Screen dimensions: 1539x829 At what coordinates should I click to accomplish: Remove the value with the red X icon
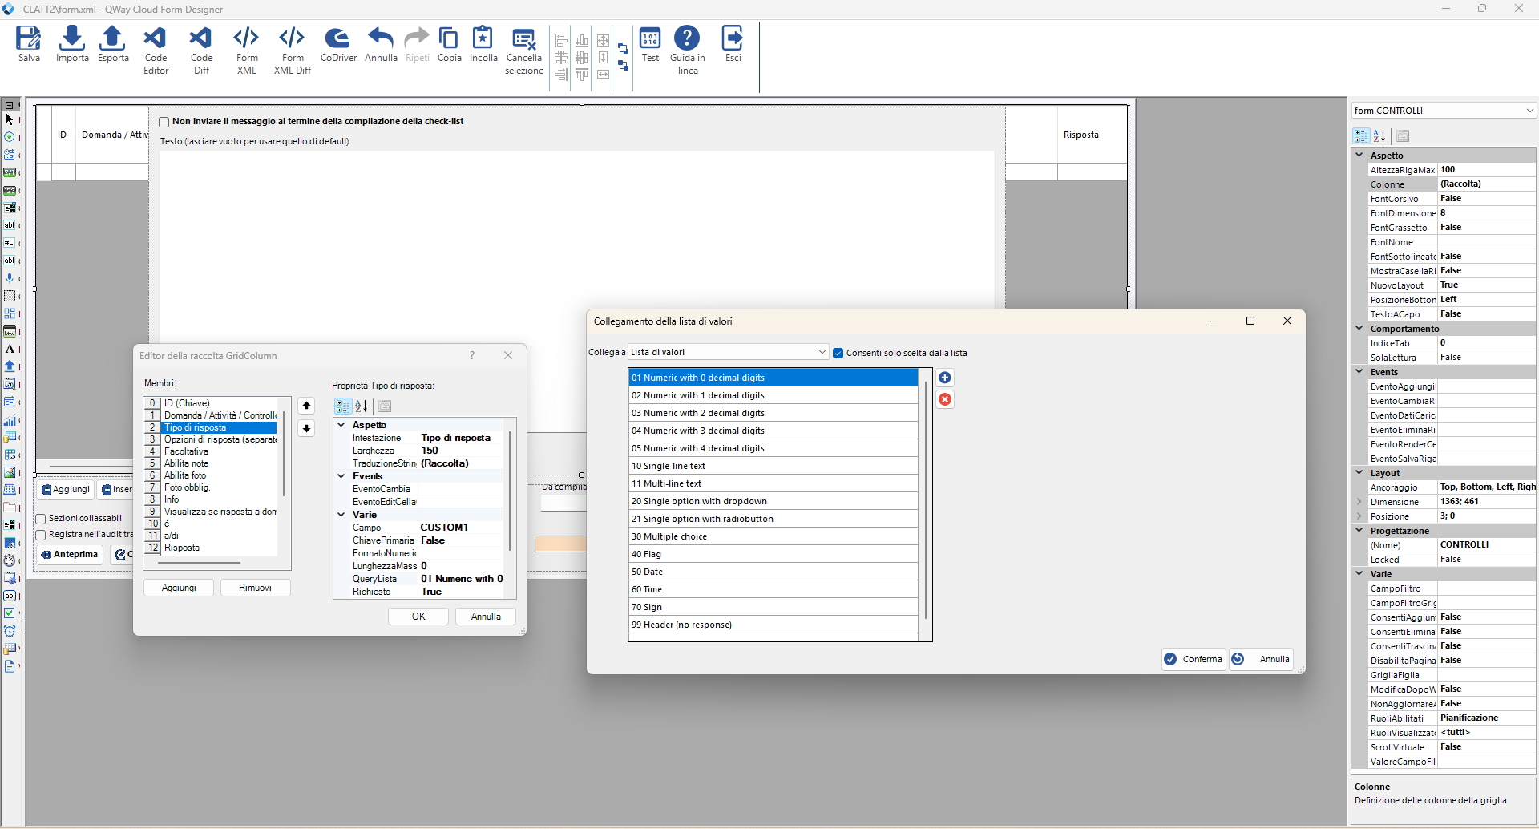coord(945,399)
